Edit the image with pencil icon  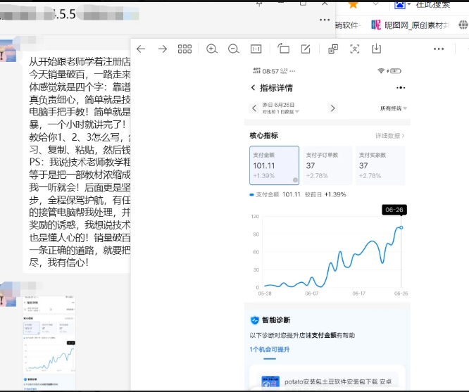pyautogui.click(x=306, y=49)
